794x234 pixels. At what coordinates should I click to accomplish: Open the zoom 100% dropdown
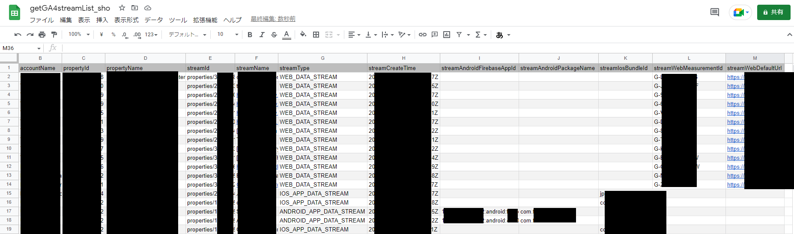tap(79, 35)
